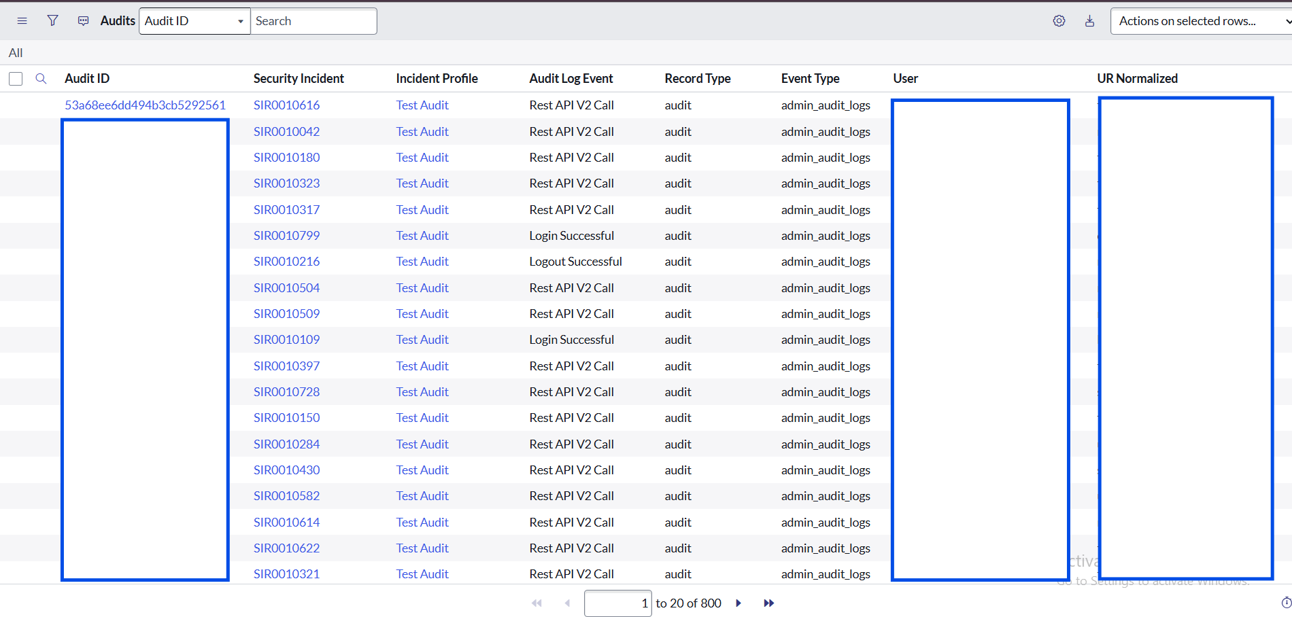Open Test Audit profile in SIR0010321 row
Screen dimensions: 1292x617
tap(422, 574)
